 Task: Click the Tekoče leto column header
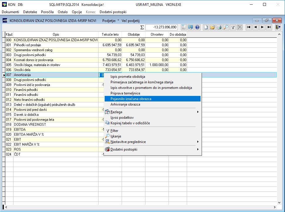pyautogui.click(x=110, y=35)
